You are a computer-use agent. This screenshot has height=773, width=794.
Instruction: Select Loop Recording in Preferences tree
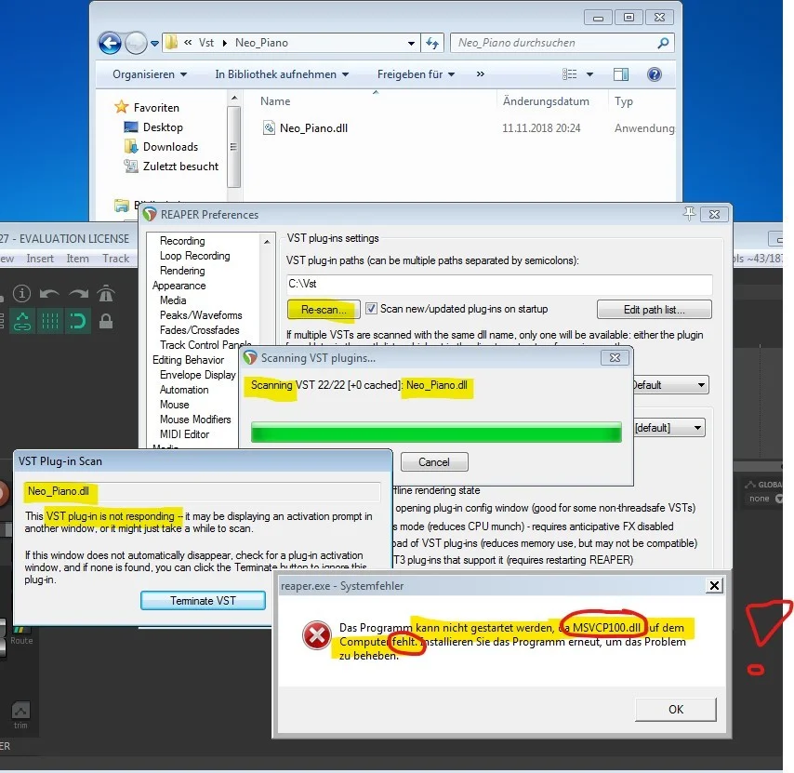[194, 256]
